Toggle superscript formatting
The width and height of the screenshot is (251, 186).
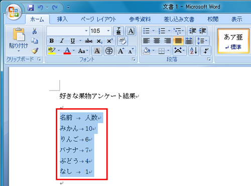click(110, 41)
